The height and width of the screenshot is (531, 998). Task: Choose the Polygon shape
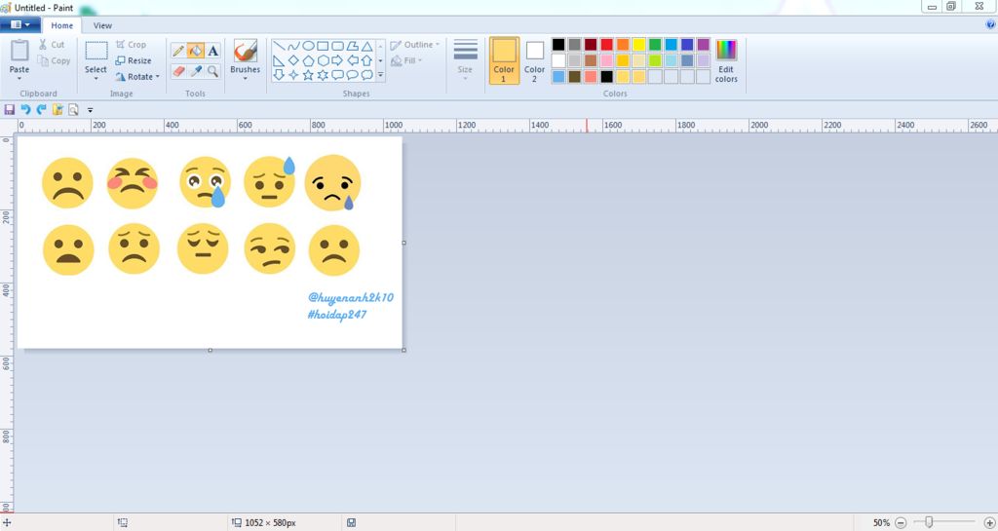[x=352, y=47]
